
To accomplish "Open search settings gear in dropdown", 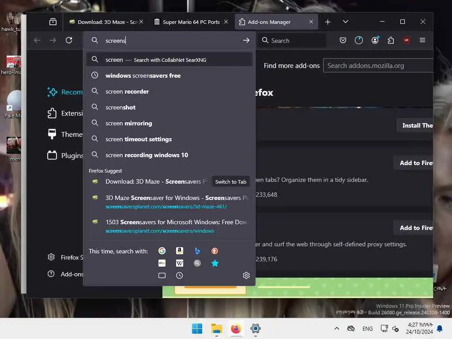I will 246,275.
